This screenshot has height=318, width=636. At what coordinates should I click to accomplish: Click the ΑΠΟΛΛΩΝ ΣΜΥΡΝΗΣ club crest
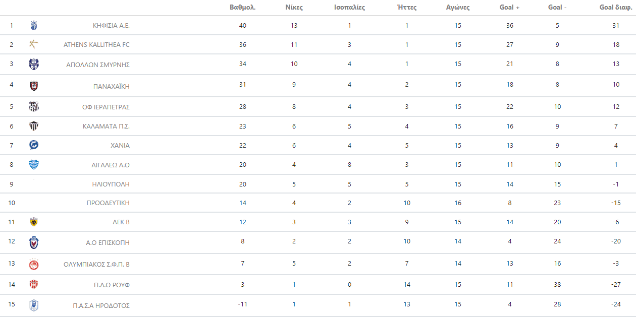pos(34,64)
